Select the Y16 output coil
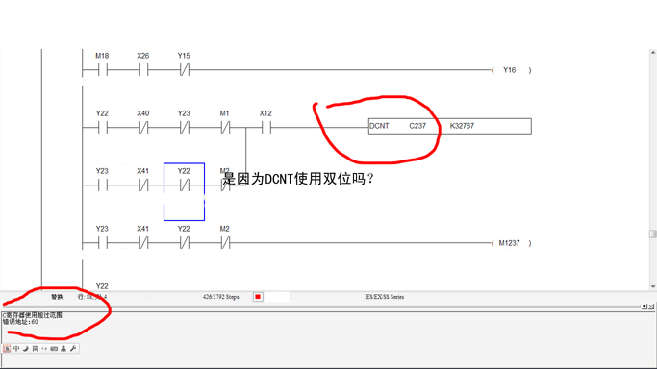This screenshot has width=657, height=369. point(511,70)
